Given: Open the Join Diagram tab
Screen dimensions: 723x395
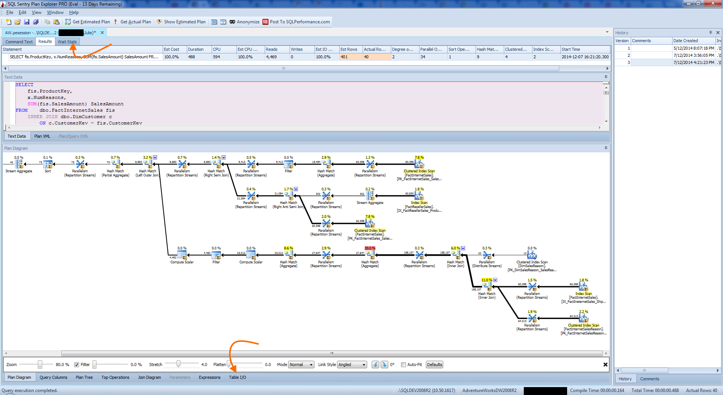Looking at the screenshot, I should pos(149,377).
